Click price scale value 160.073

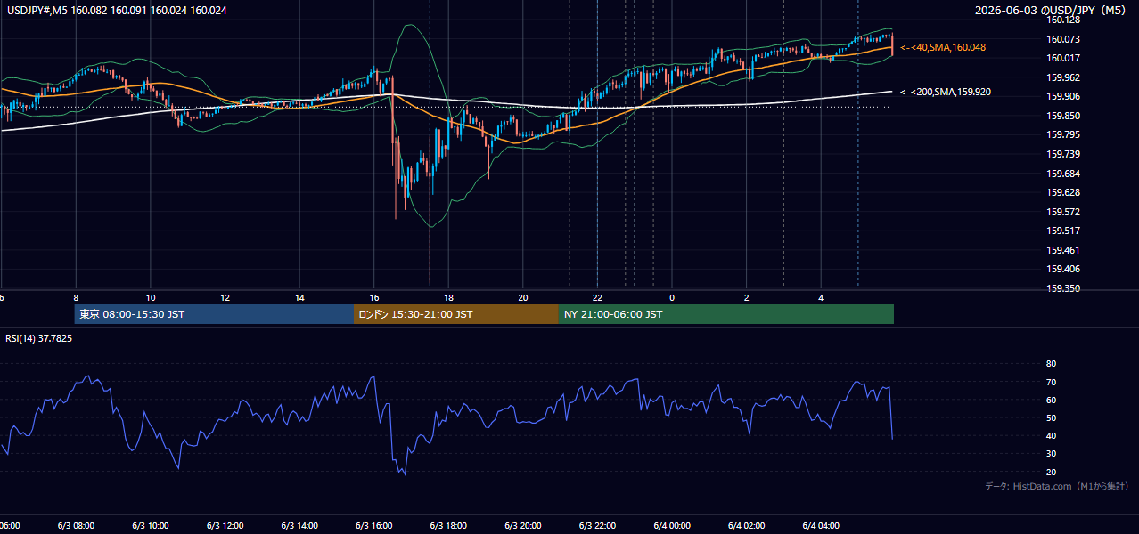click(1063, 39)
